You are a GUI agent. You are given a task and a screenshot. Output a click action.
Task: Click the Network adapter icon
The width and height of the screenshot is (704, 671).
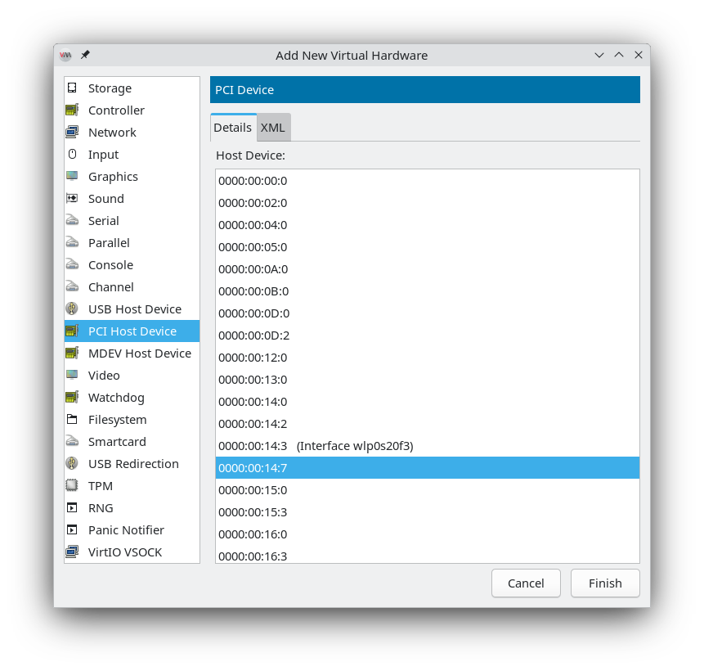pyautogui.click(x=72, y=133)
